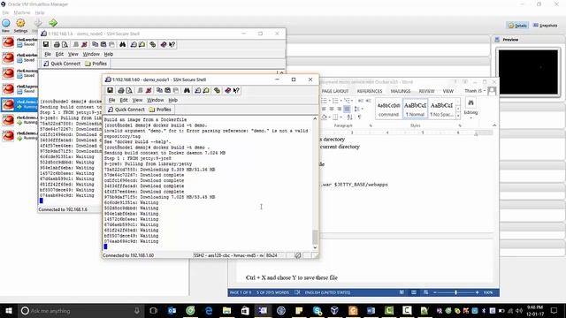The image size is (566, 318).
Task: Open Bullets dropdown arrow in Word
Action: click(x=329, y=101)
